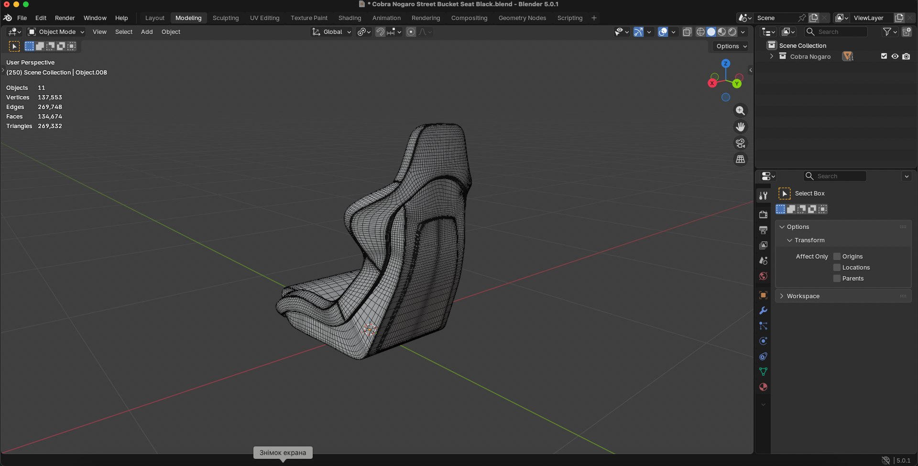Open the Output properties tab
This screenshot has width=918, height=466.
pos(763,230)
